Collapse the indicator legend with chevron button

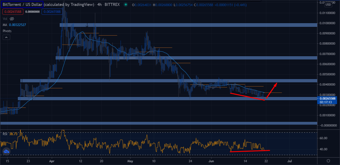coord(6,37)
